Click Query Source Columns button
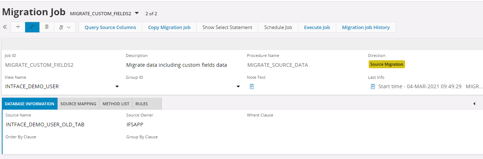The image size is (483, 159). (110, 27)
